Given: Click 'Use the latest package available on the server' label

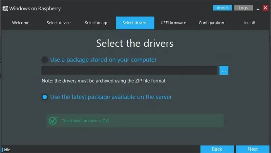Looking at the screenshot, I should point(111,97).
